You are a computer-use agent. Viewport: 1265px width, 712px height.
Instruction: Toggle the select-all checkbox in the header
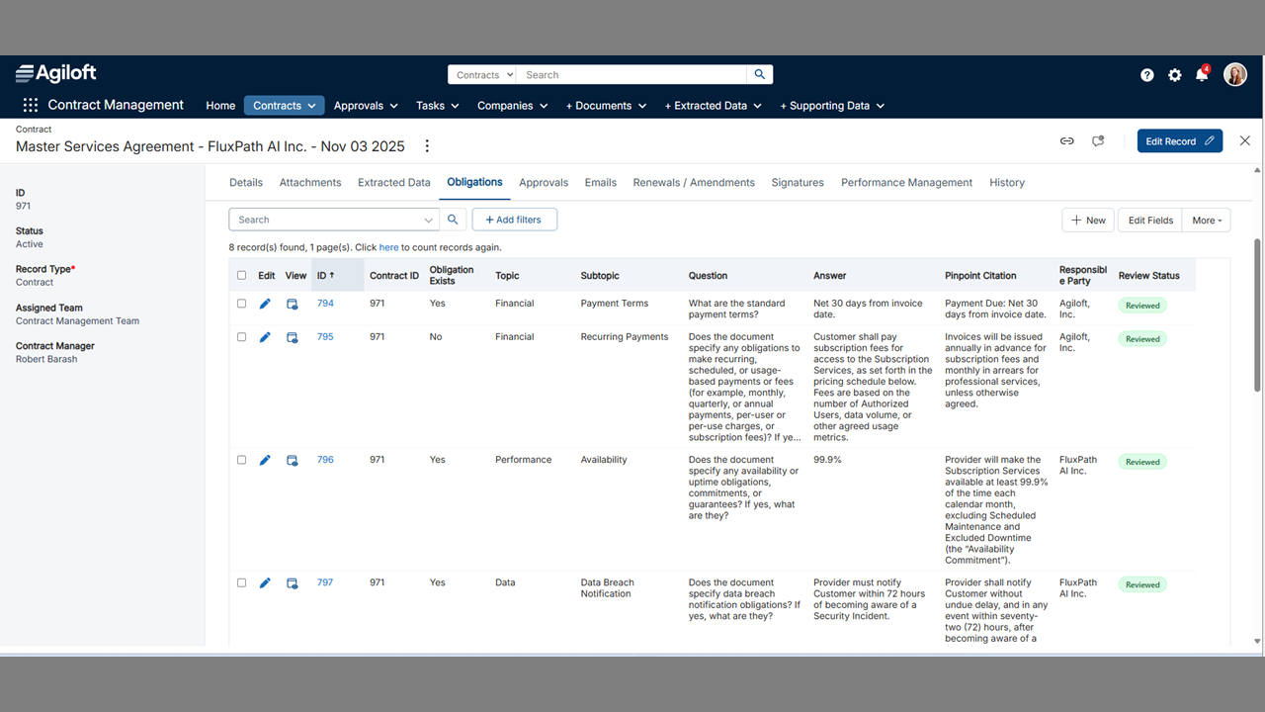tap(241, 275)
